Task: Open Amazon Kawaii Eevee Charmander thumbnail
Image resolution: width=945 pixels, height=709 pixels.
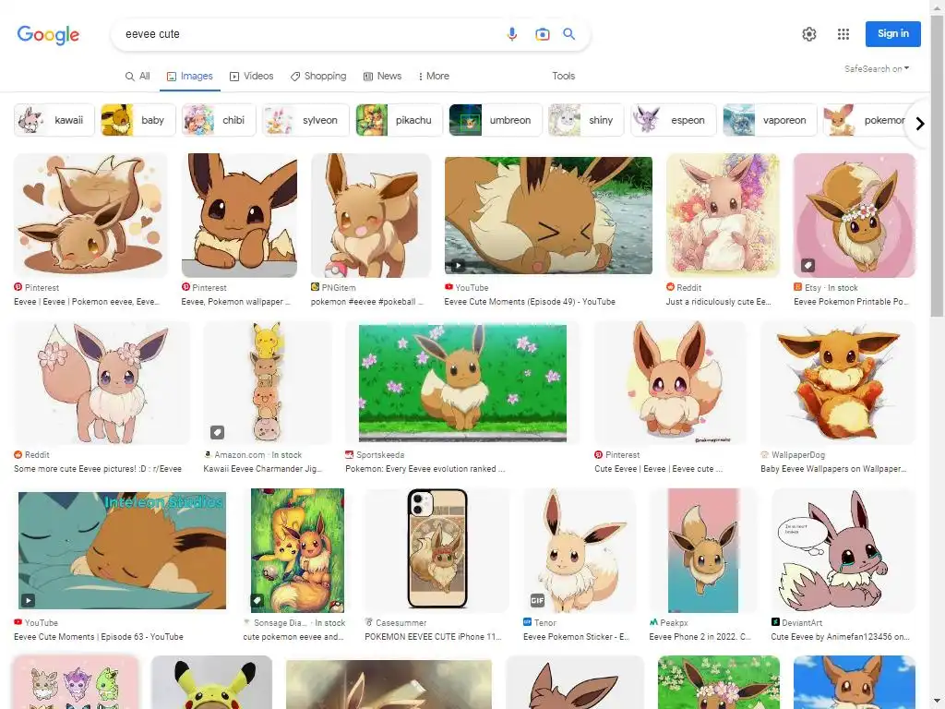Action: tap(267, 383)
